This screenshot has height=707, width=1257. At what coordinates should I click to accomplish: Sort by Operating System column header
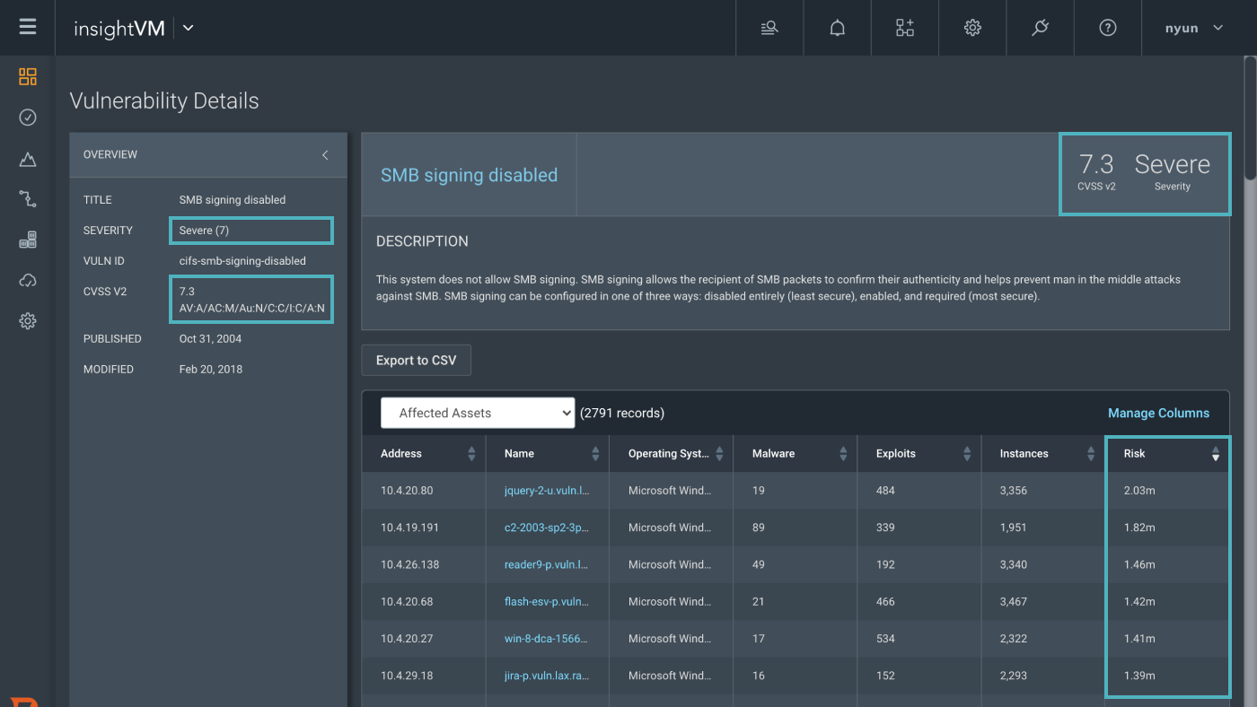coord(672,454)
